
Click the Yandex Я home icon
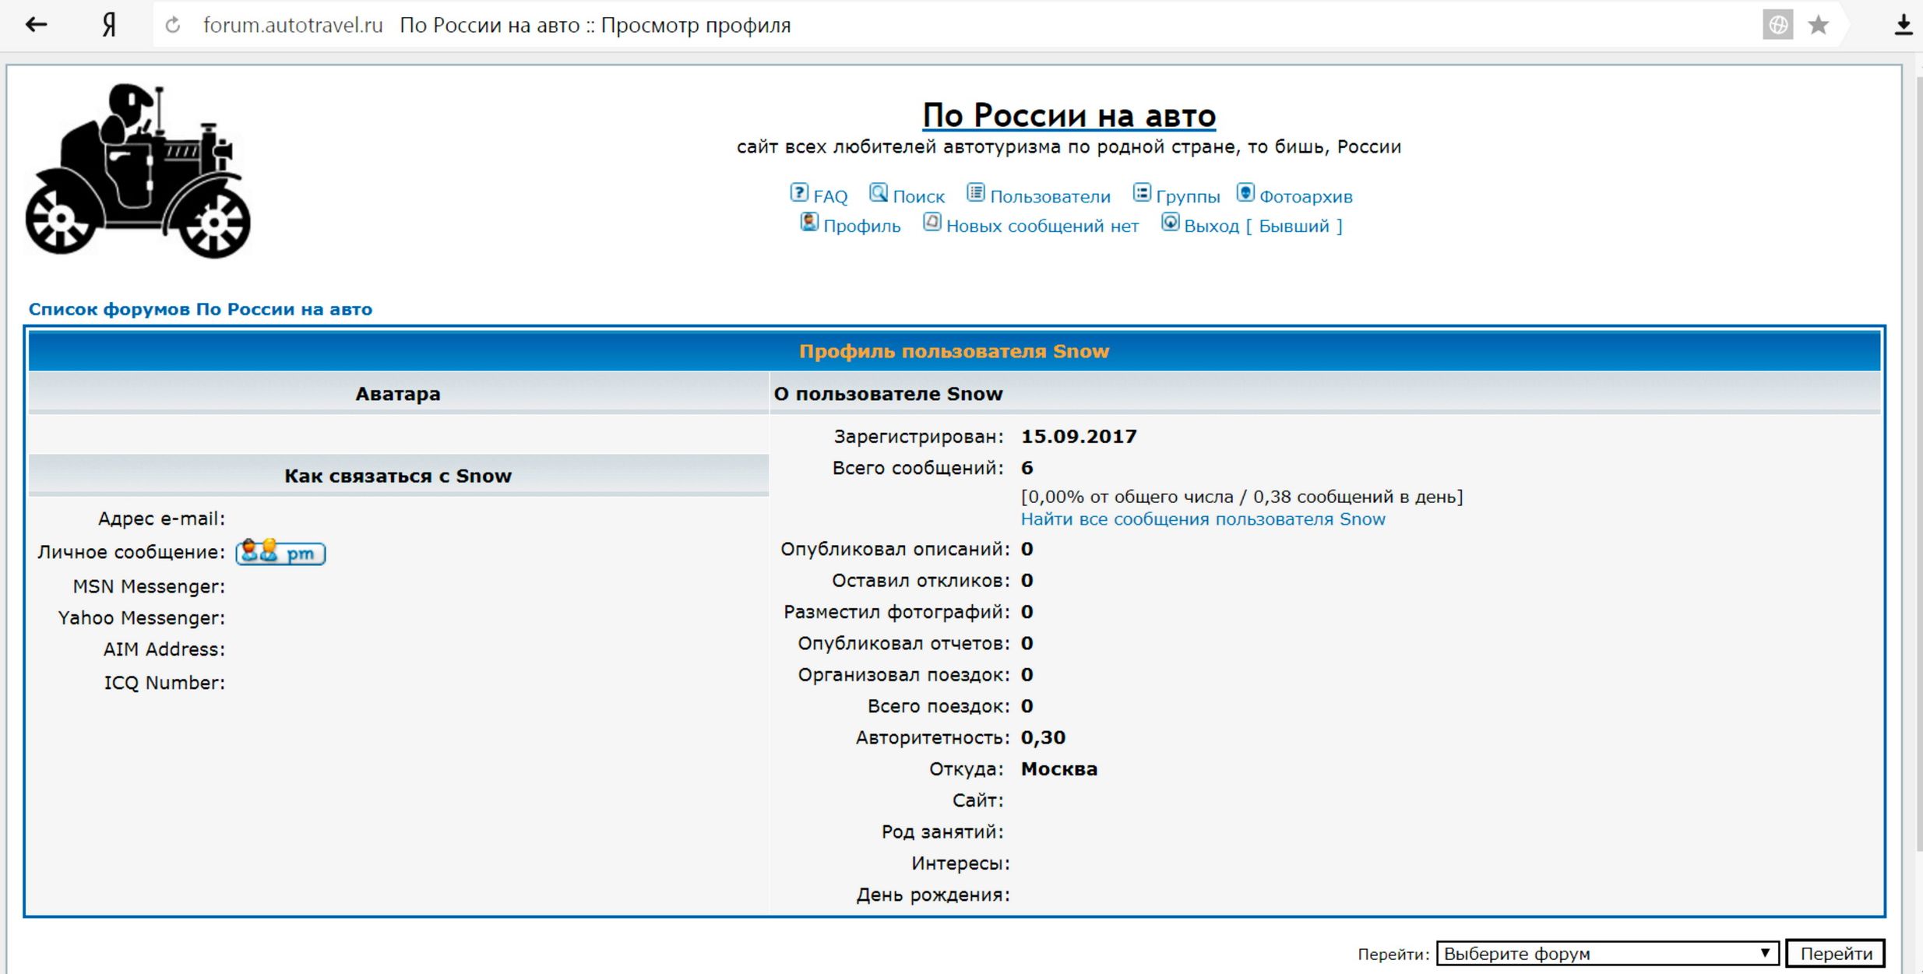point(109,26)
